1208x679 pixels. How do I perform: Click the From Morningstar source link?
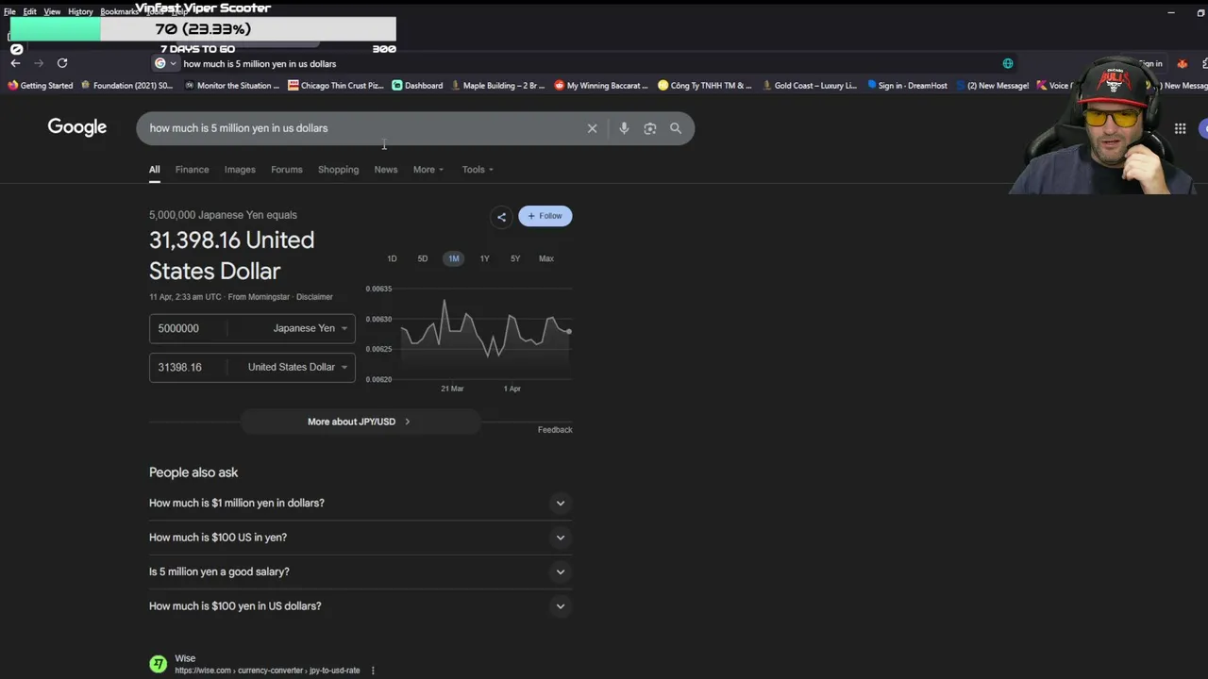coord(259,297)
